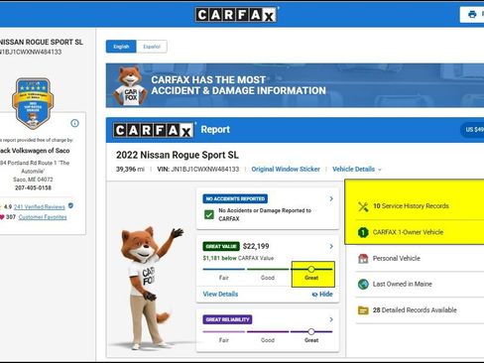
Task: Click the No Accidents Reported badge
Action: (235, 198)
